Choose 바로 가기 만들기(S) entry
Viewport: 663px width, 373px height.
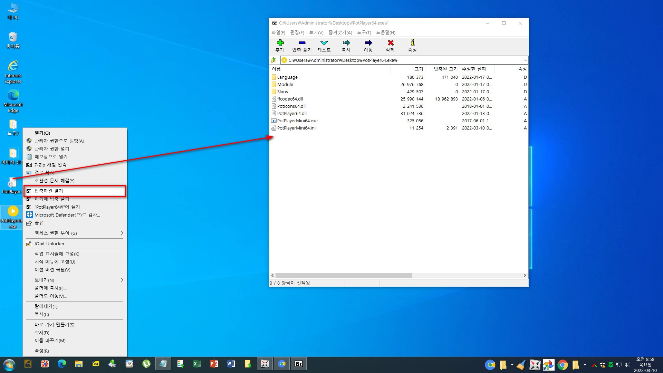pos(75,325)
